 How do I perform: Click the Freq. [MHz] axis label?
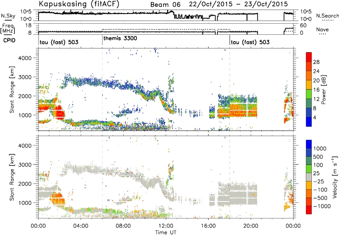click(x=8, y=29)
